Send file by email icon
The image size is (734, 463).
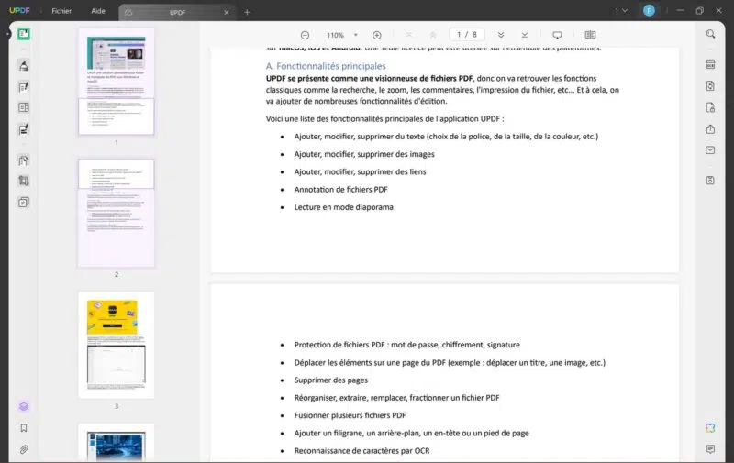click(710, 149)
